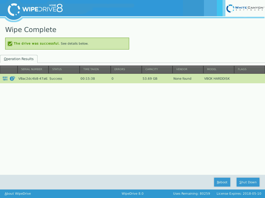
Task: Switch to the Operation Results tab
Action: tap(19, 59)
